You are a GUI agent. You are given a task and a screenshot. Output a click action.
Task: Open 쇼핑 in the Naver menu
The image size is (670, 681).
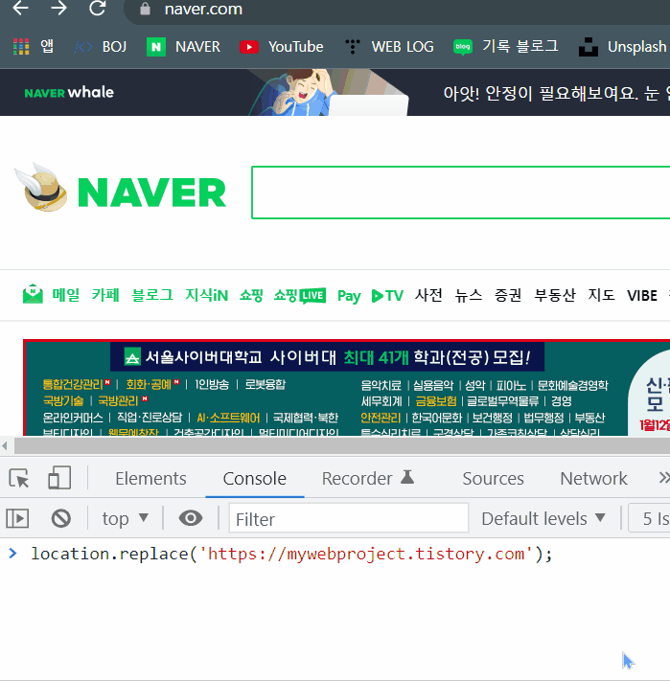tap(251, 295)
